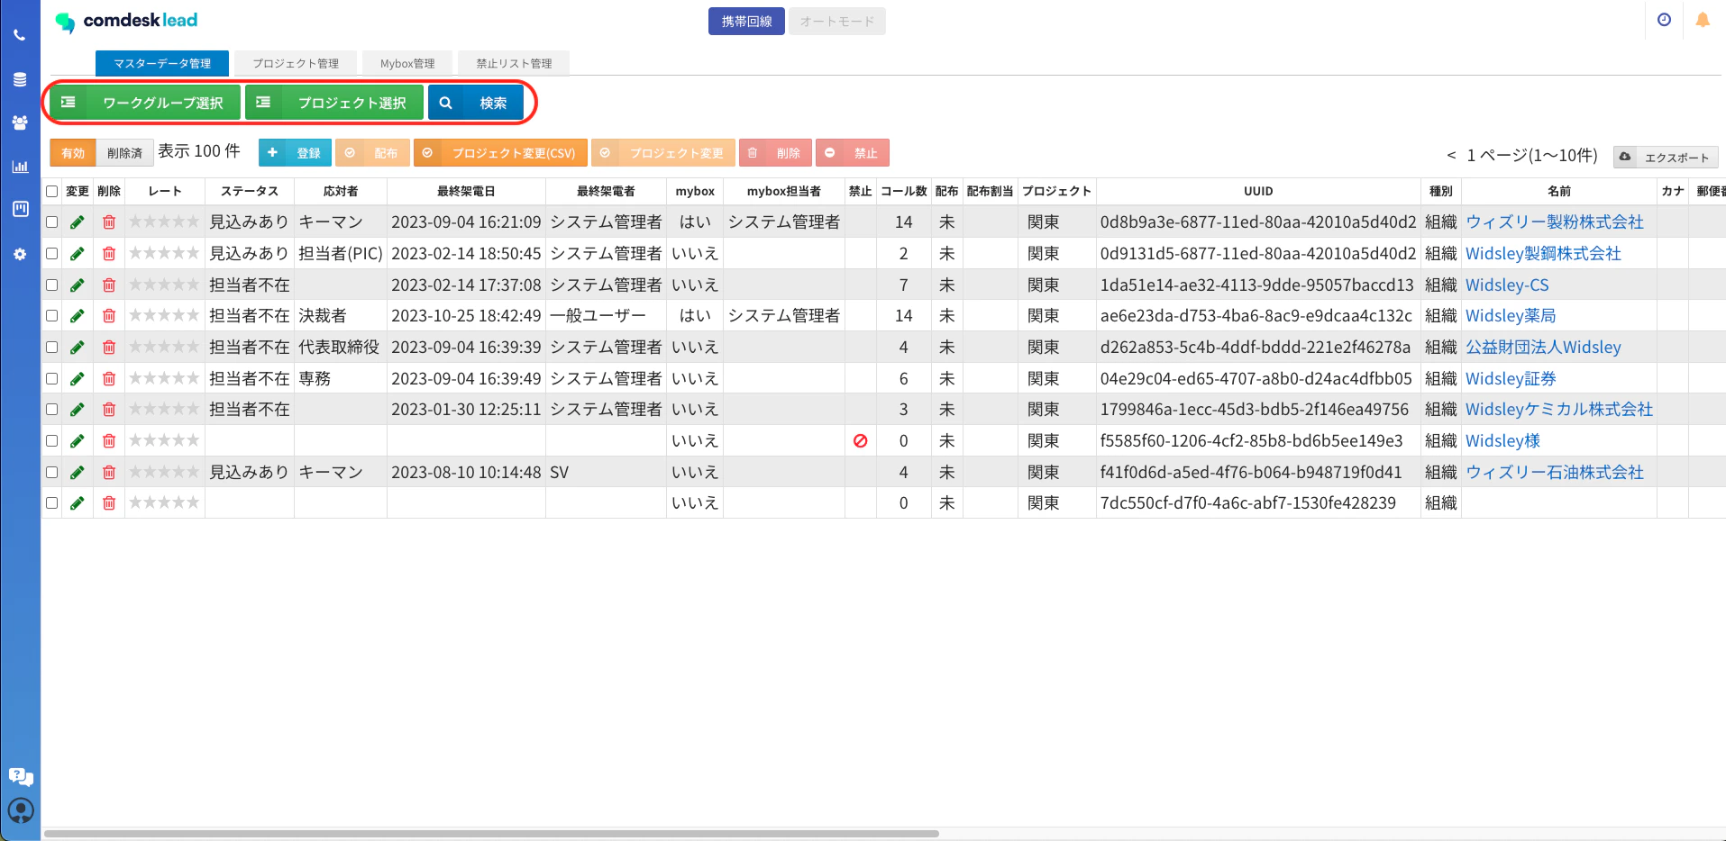Viewport: 1726px width, 841px height.
Task: Click the 登録 register button
Action: [x=296, y=153]
